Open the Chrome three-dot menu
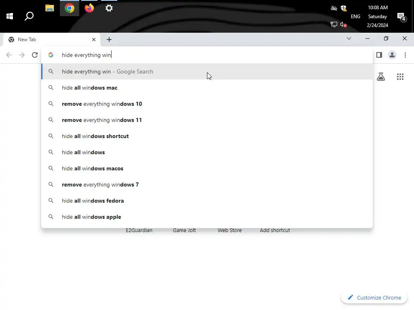This screenshot has height=310, width=414. 405,55
